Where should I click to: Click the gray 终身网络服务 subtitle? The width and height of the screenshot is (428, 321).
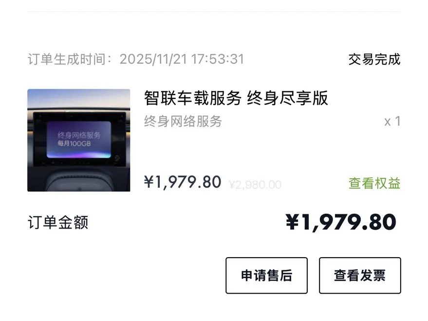pos(183,121)
